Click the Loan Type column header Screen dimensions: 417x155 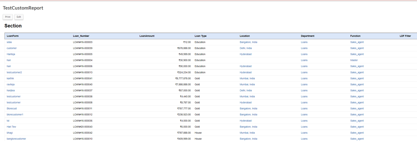point(200,36)
